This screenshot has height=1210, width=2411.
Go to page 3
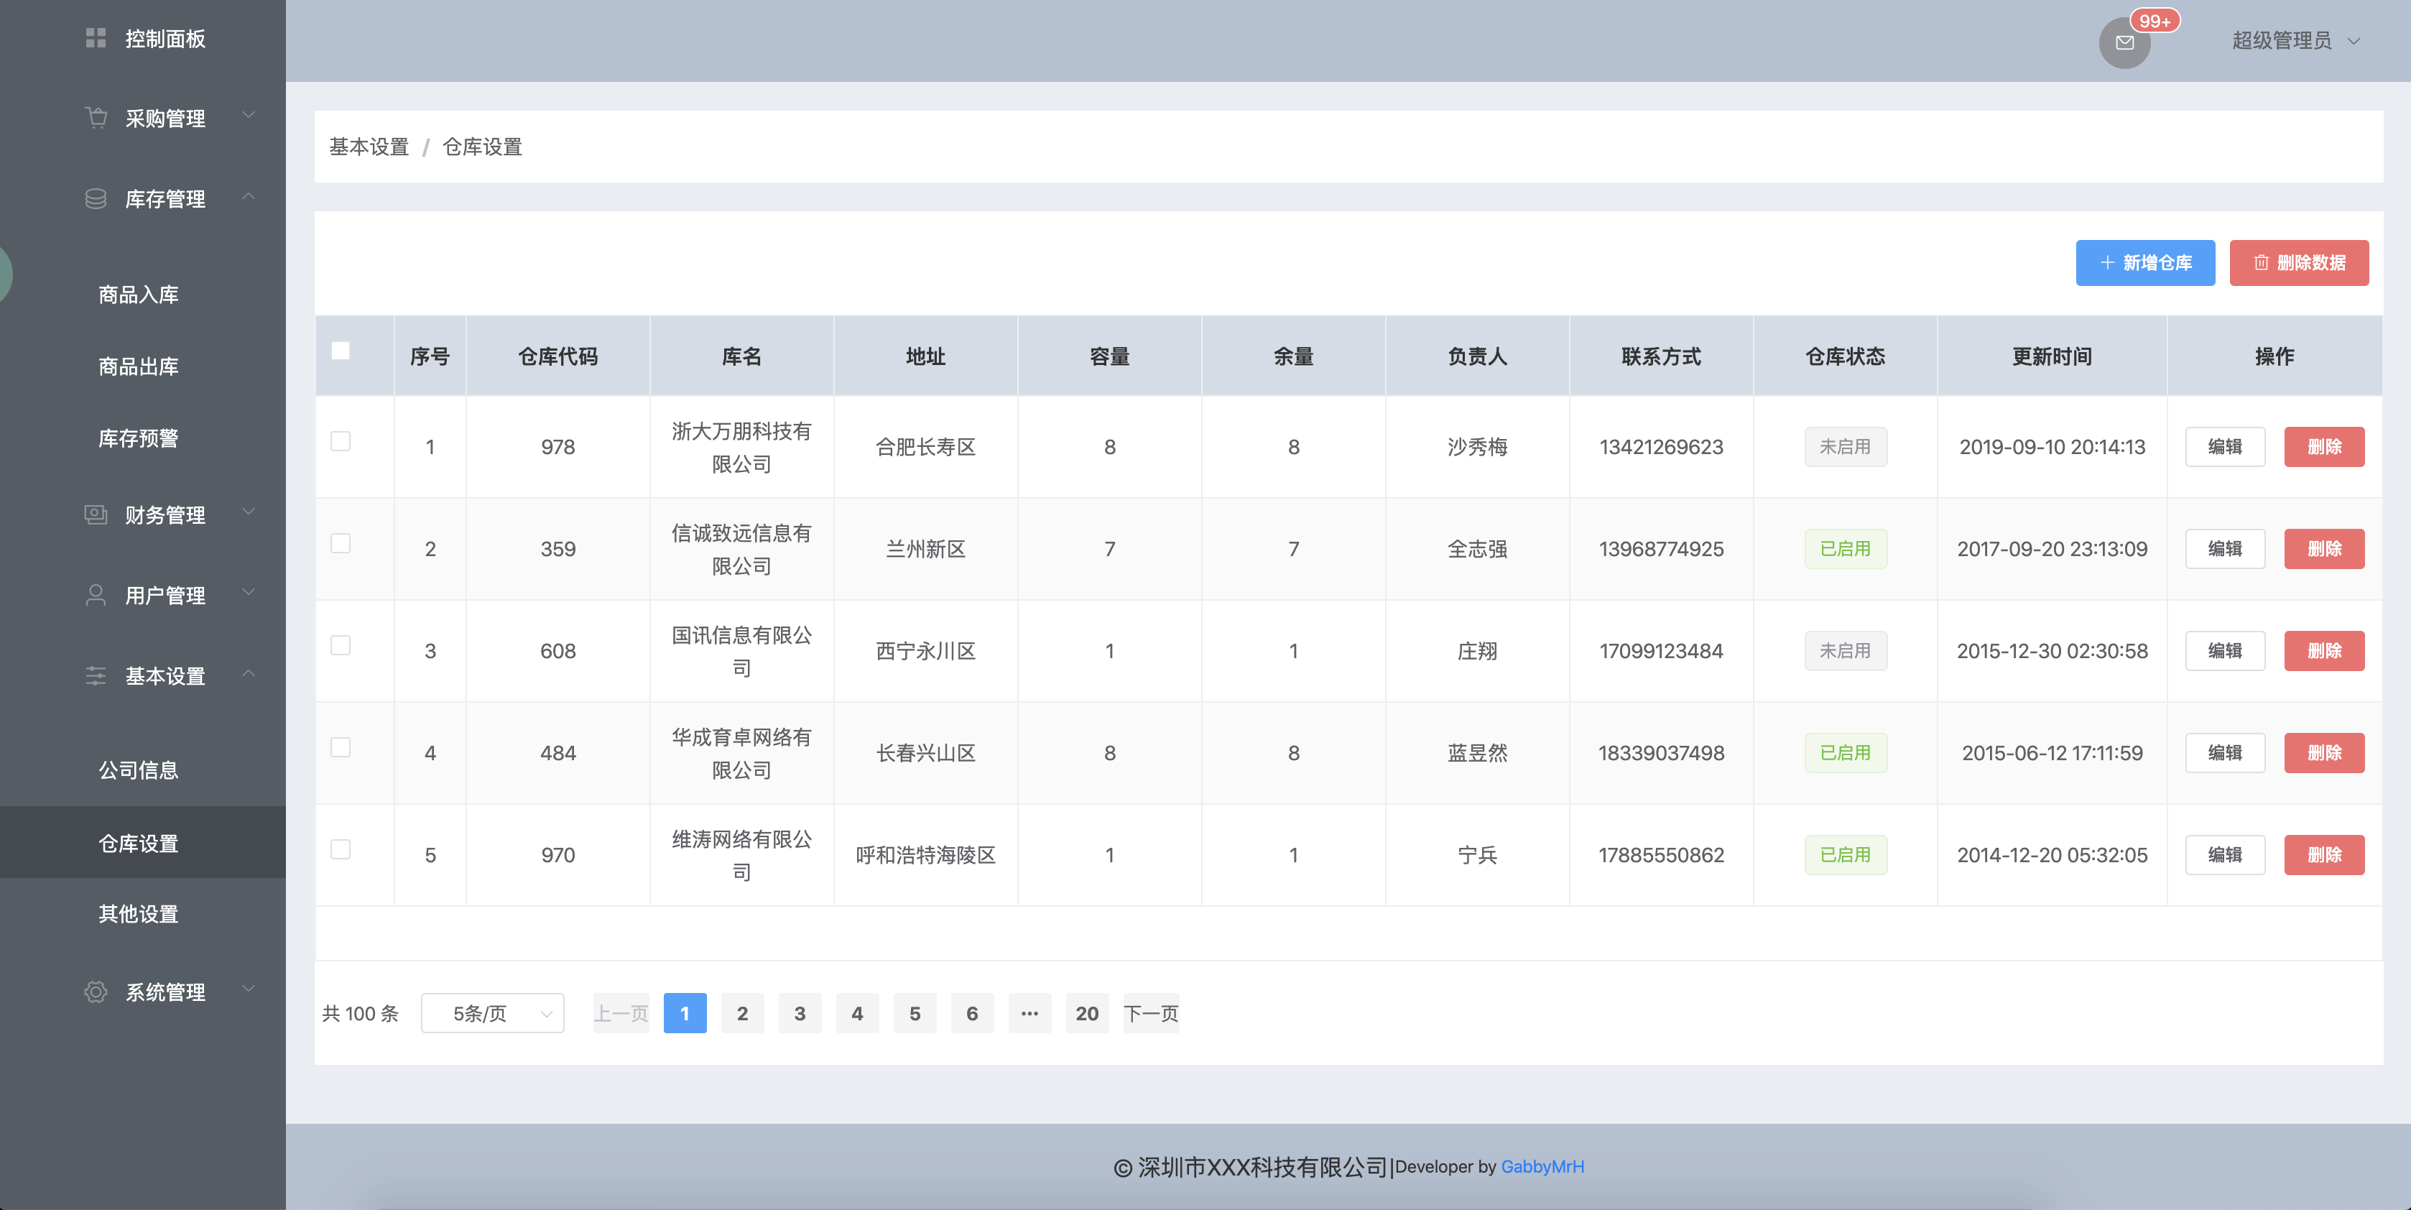pos(800,1013)
